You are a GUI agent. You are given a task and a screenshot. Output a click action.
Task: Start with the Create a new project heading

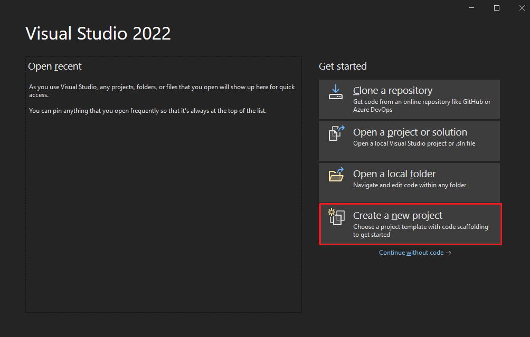397,215
